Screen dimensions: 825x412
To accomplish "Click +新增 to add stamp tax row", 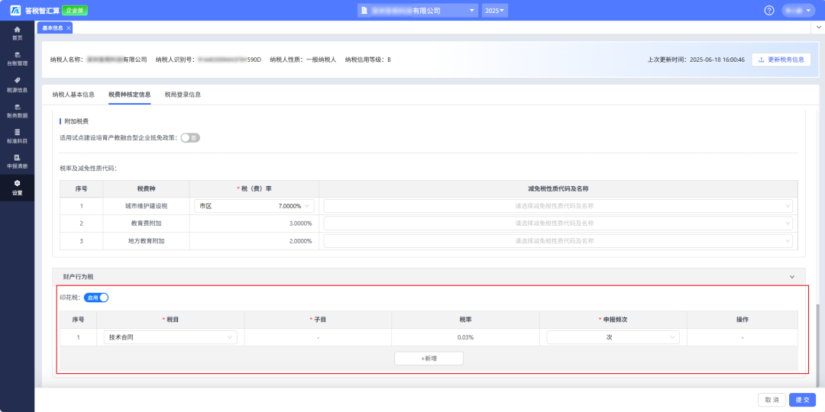I will click(x=429, y=359).
